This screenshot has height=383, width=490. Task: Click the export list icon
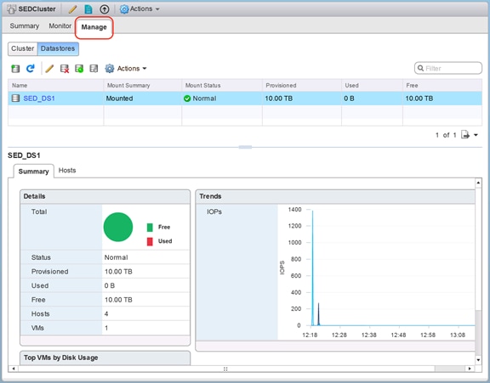(x=465, y=135)
